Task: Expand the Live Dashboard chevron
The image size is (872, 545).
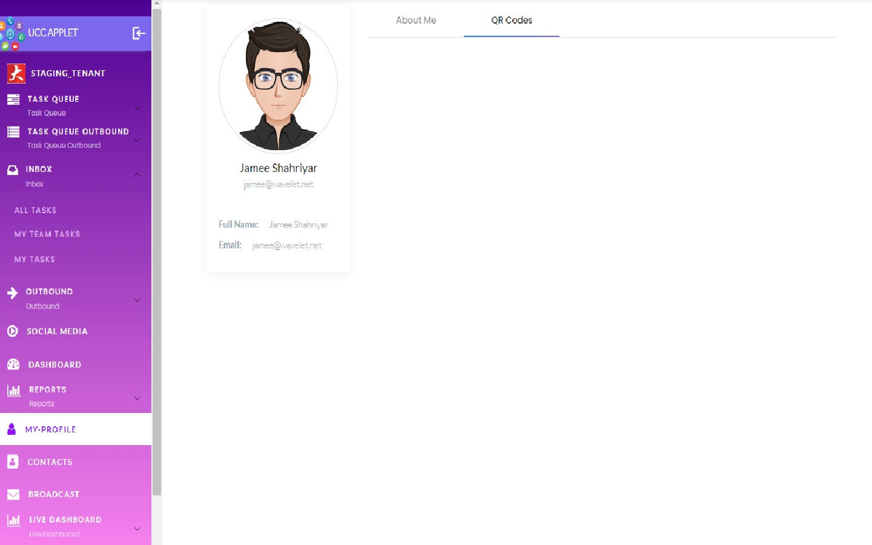Action: click(x=137, y=528)
